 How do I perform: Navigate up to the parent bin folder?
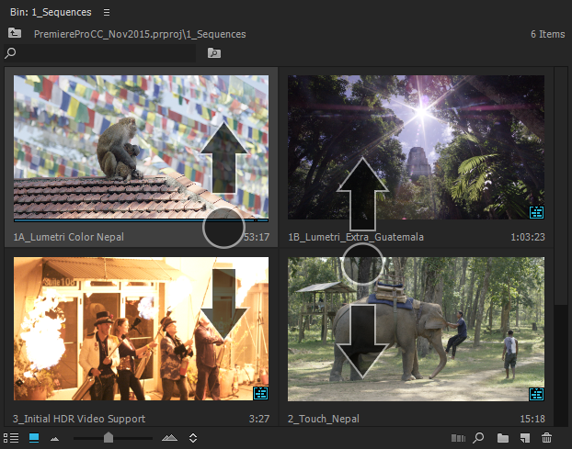(14, 33)
